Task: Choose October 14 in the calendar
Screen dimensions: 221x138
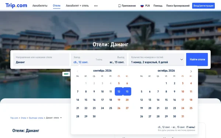Action: (158, 100)
